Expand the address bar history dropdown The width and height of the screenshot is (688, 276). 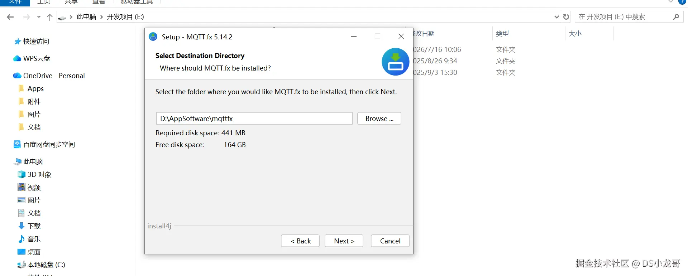(557, 17)
